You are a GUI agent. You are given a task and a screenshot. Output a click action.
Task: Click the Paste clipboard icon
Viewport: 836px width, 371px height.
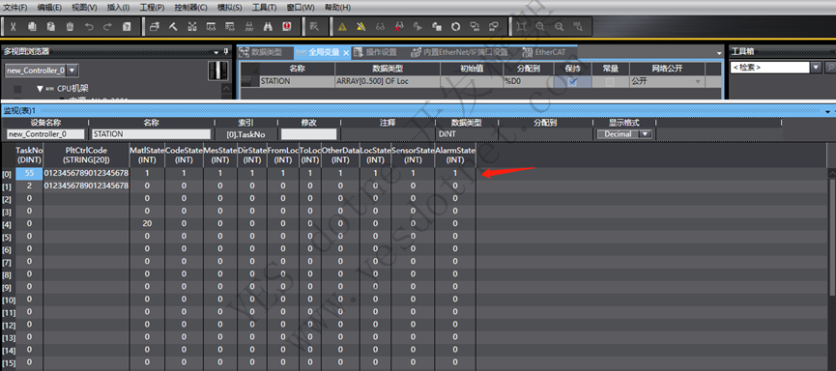tap(51, 26)
